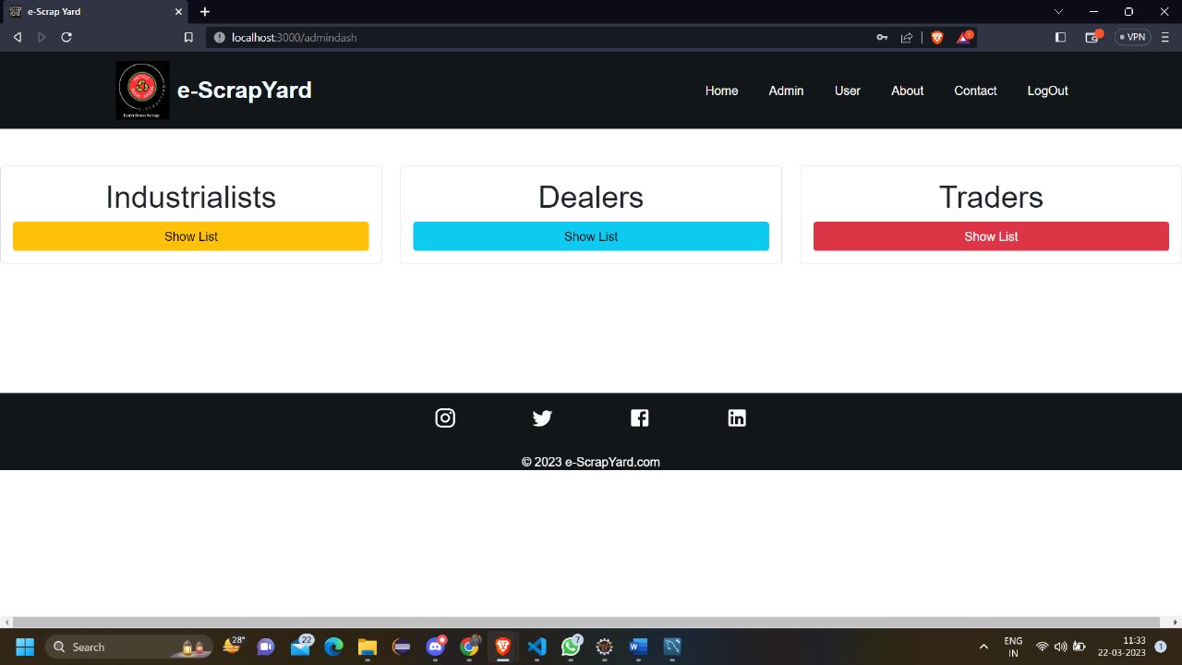Screen dimensions: 1182x665
Task: Show List of Dealers
Action: (x=591, y=236)
